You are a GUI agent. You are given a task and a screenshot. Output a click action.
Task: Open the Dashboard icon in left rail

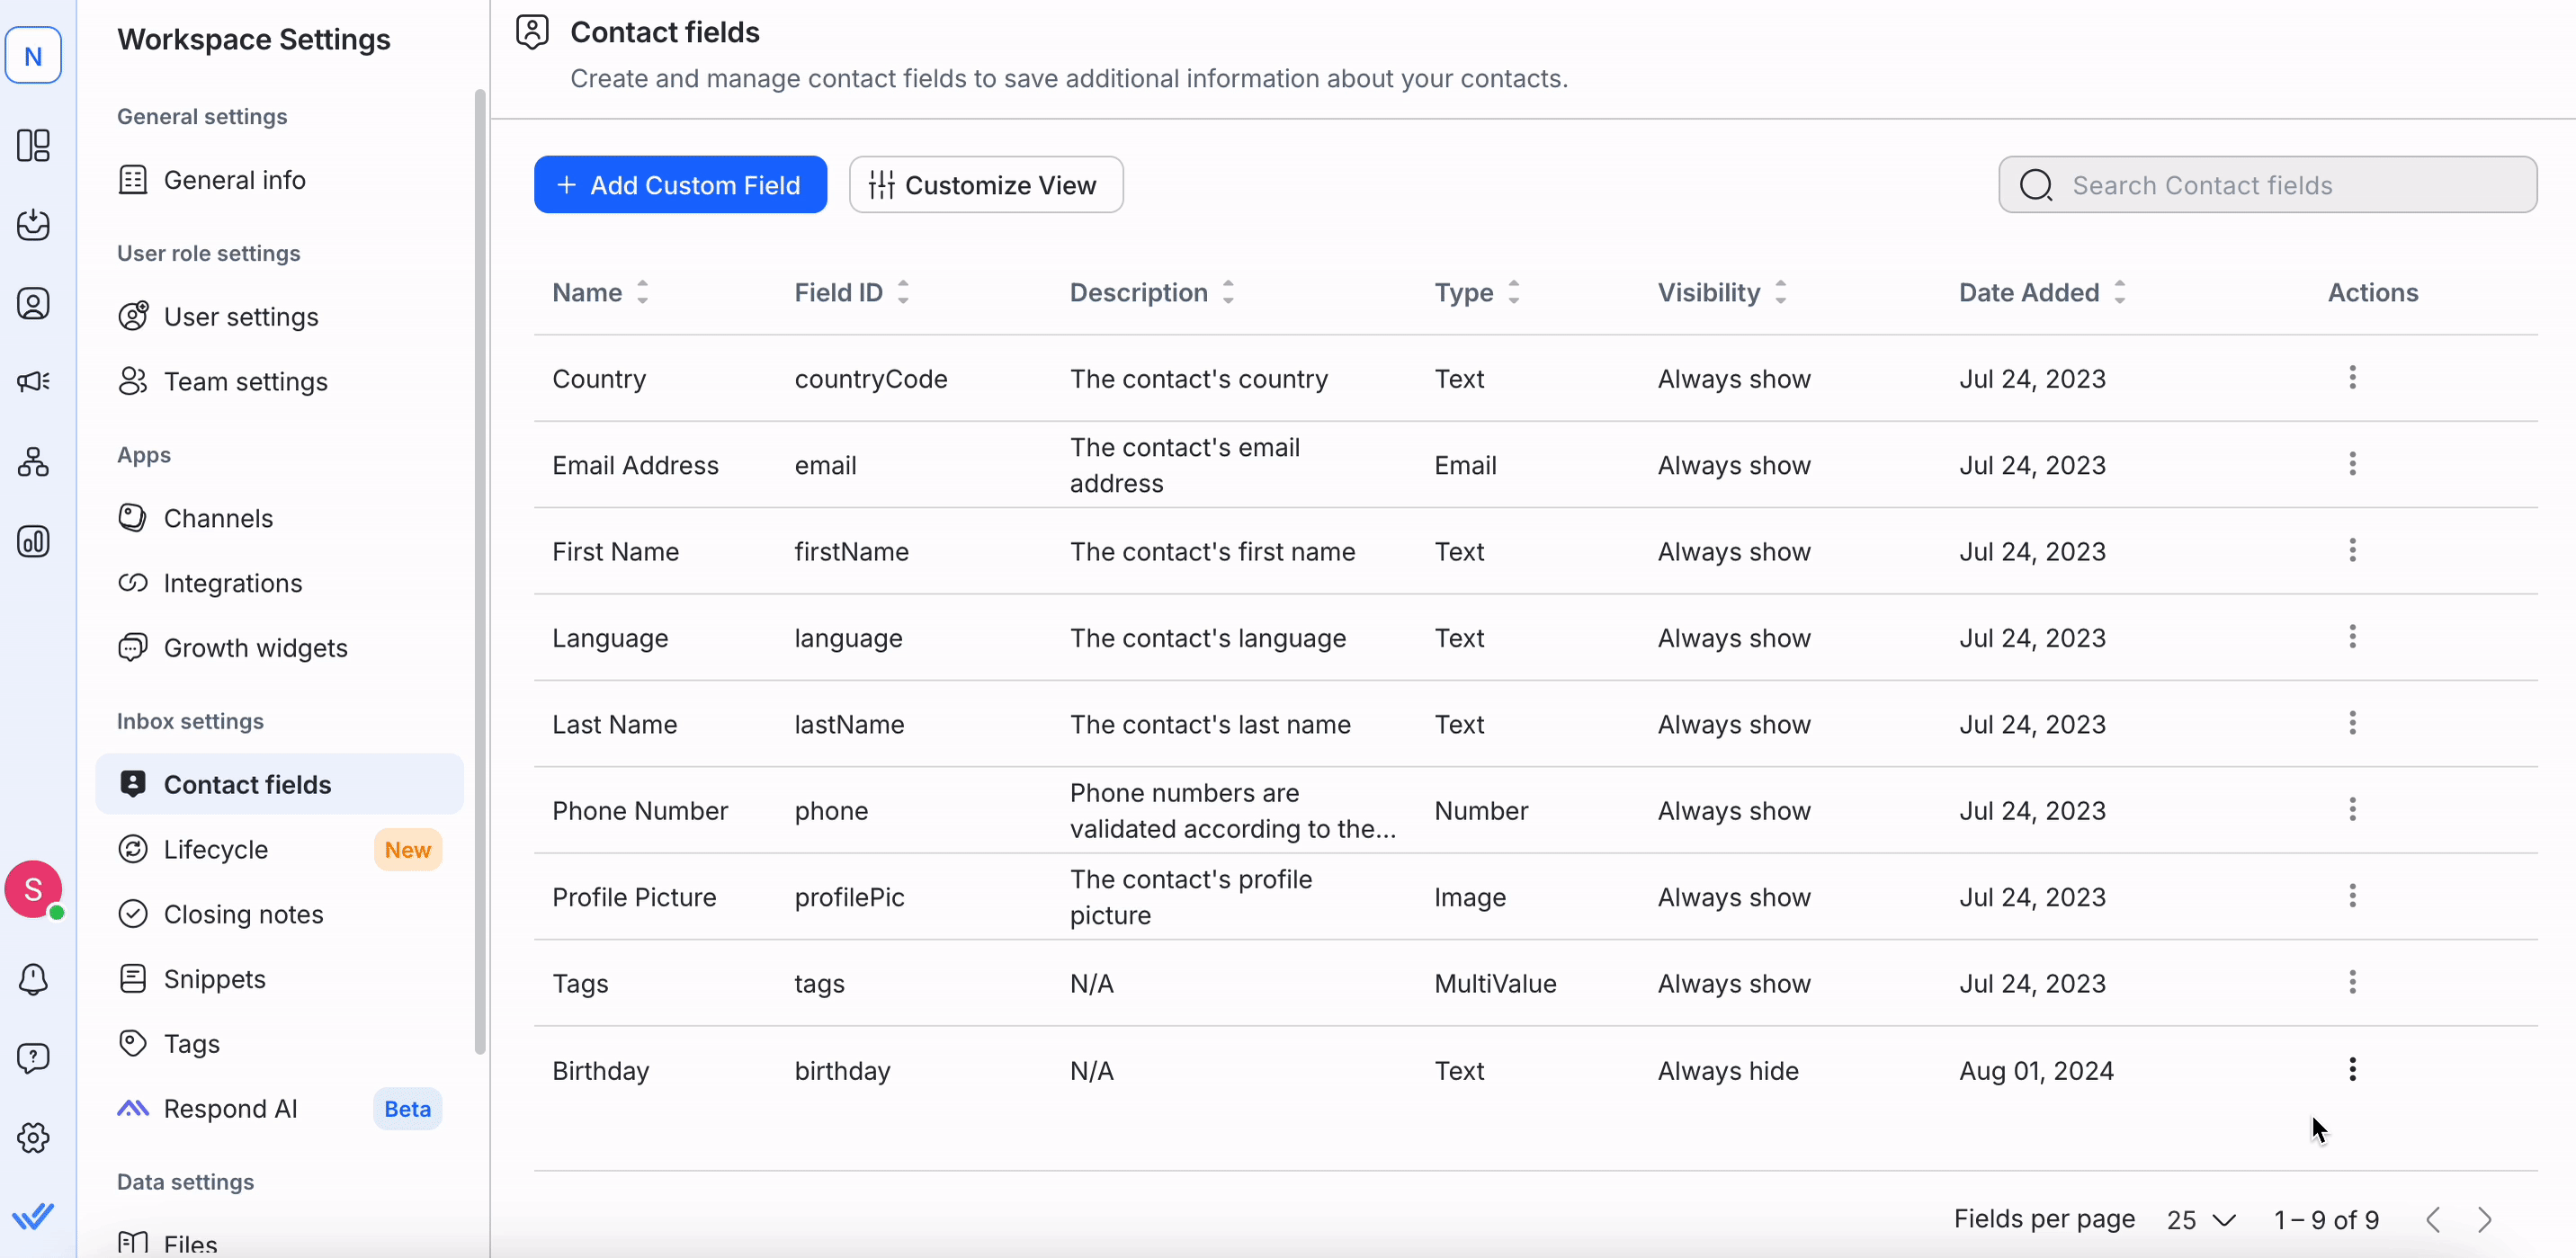click(x=33, y=146)
